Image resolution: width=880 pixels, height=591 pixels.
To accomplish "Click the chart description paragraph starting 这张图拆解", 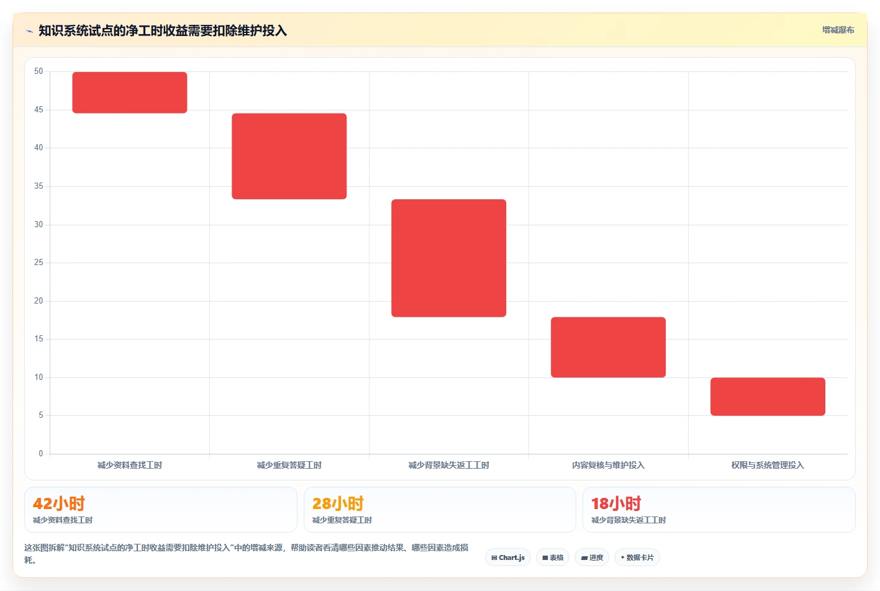I will tap(247, 554).
